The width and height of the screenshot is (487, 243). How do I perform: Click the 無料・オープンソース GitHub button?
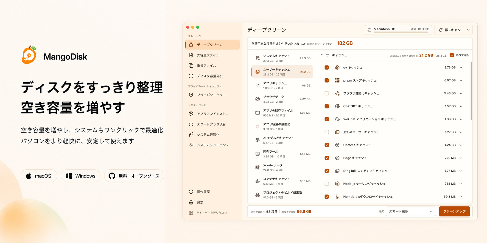tap(134, 176)
